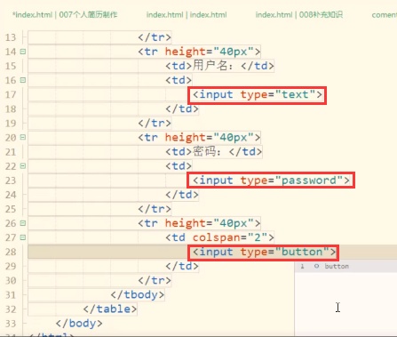Click td colspan="2" on line 27
Viewport: 397px width, 337px height.
219,237
